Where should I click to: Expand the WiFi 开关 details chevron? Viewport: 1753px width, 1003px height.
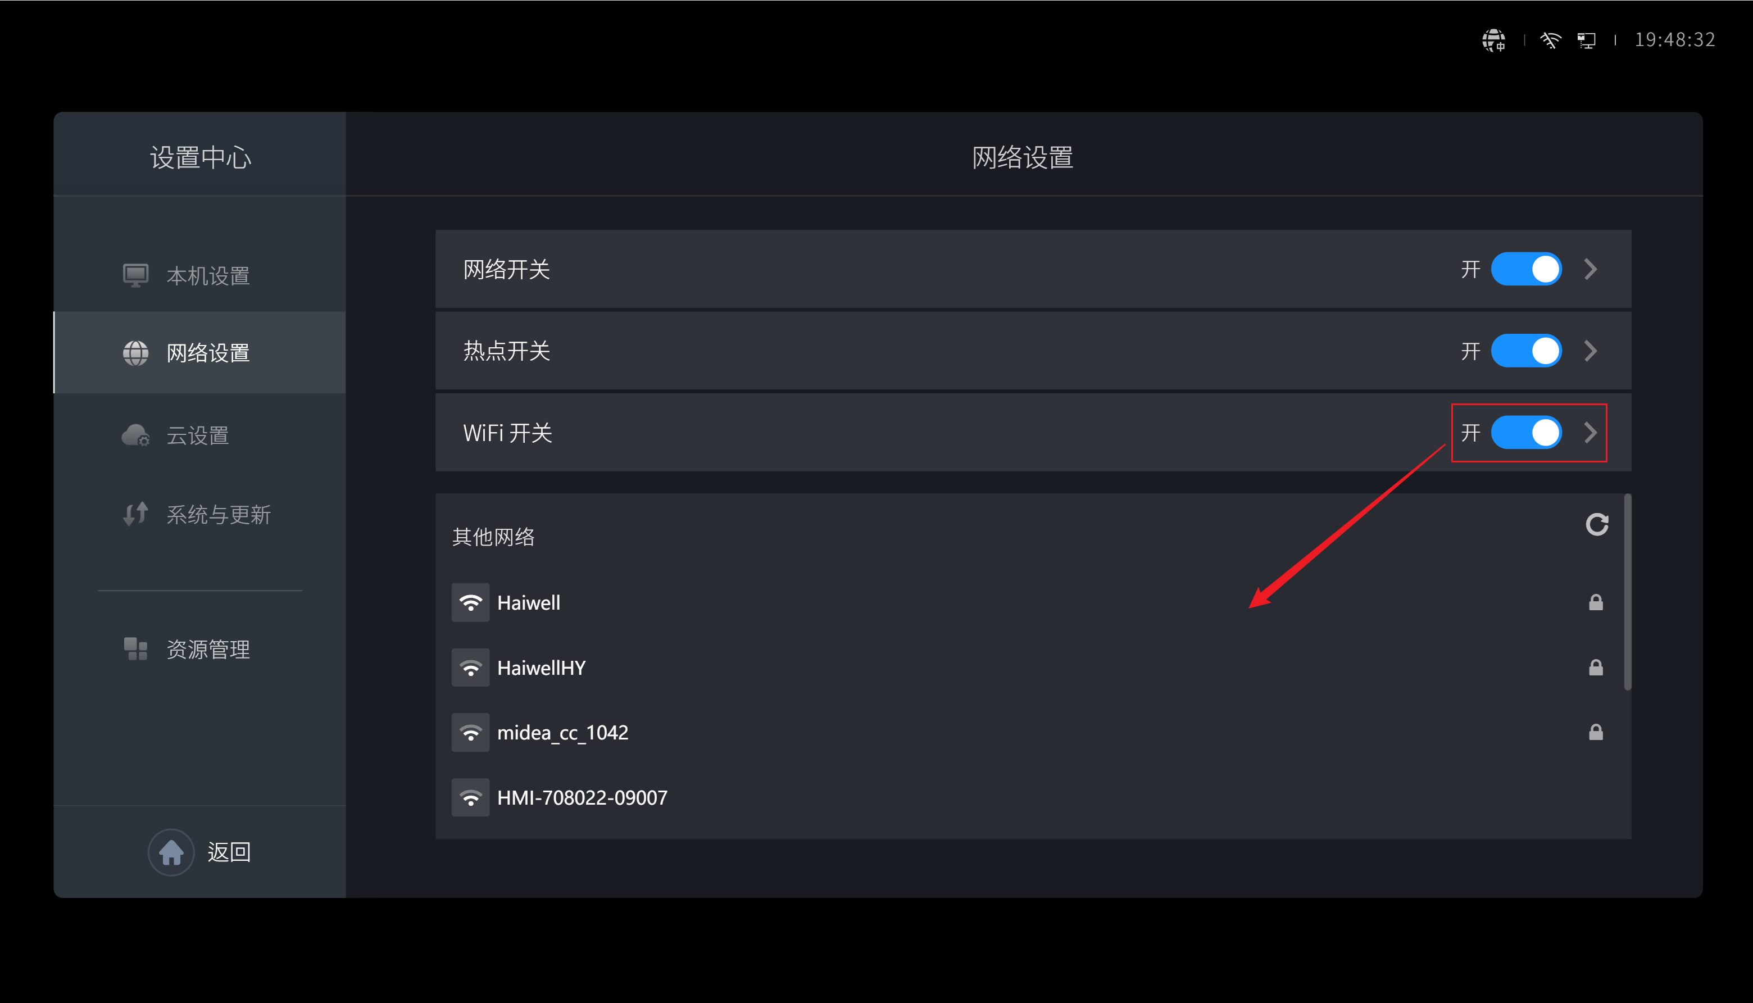[1591, 433]
